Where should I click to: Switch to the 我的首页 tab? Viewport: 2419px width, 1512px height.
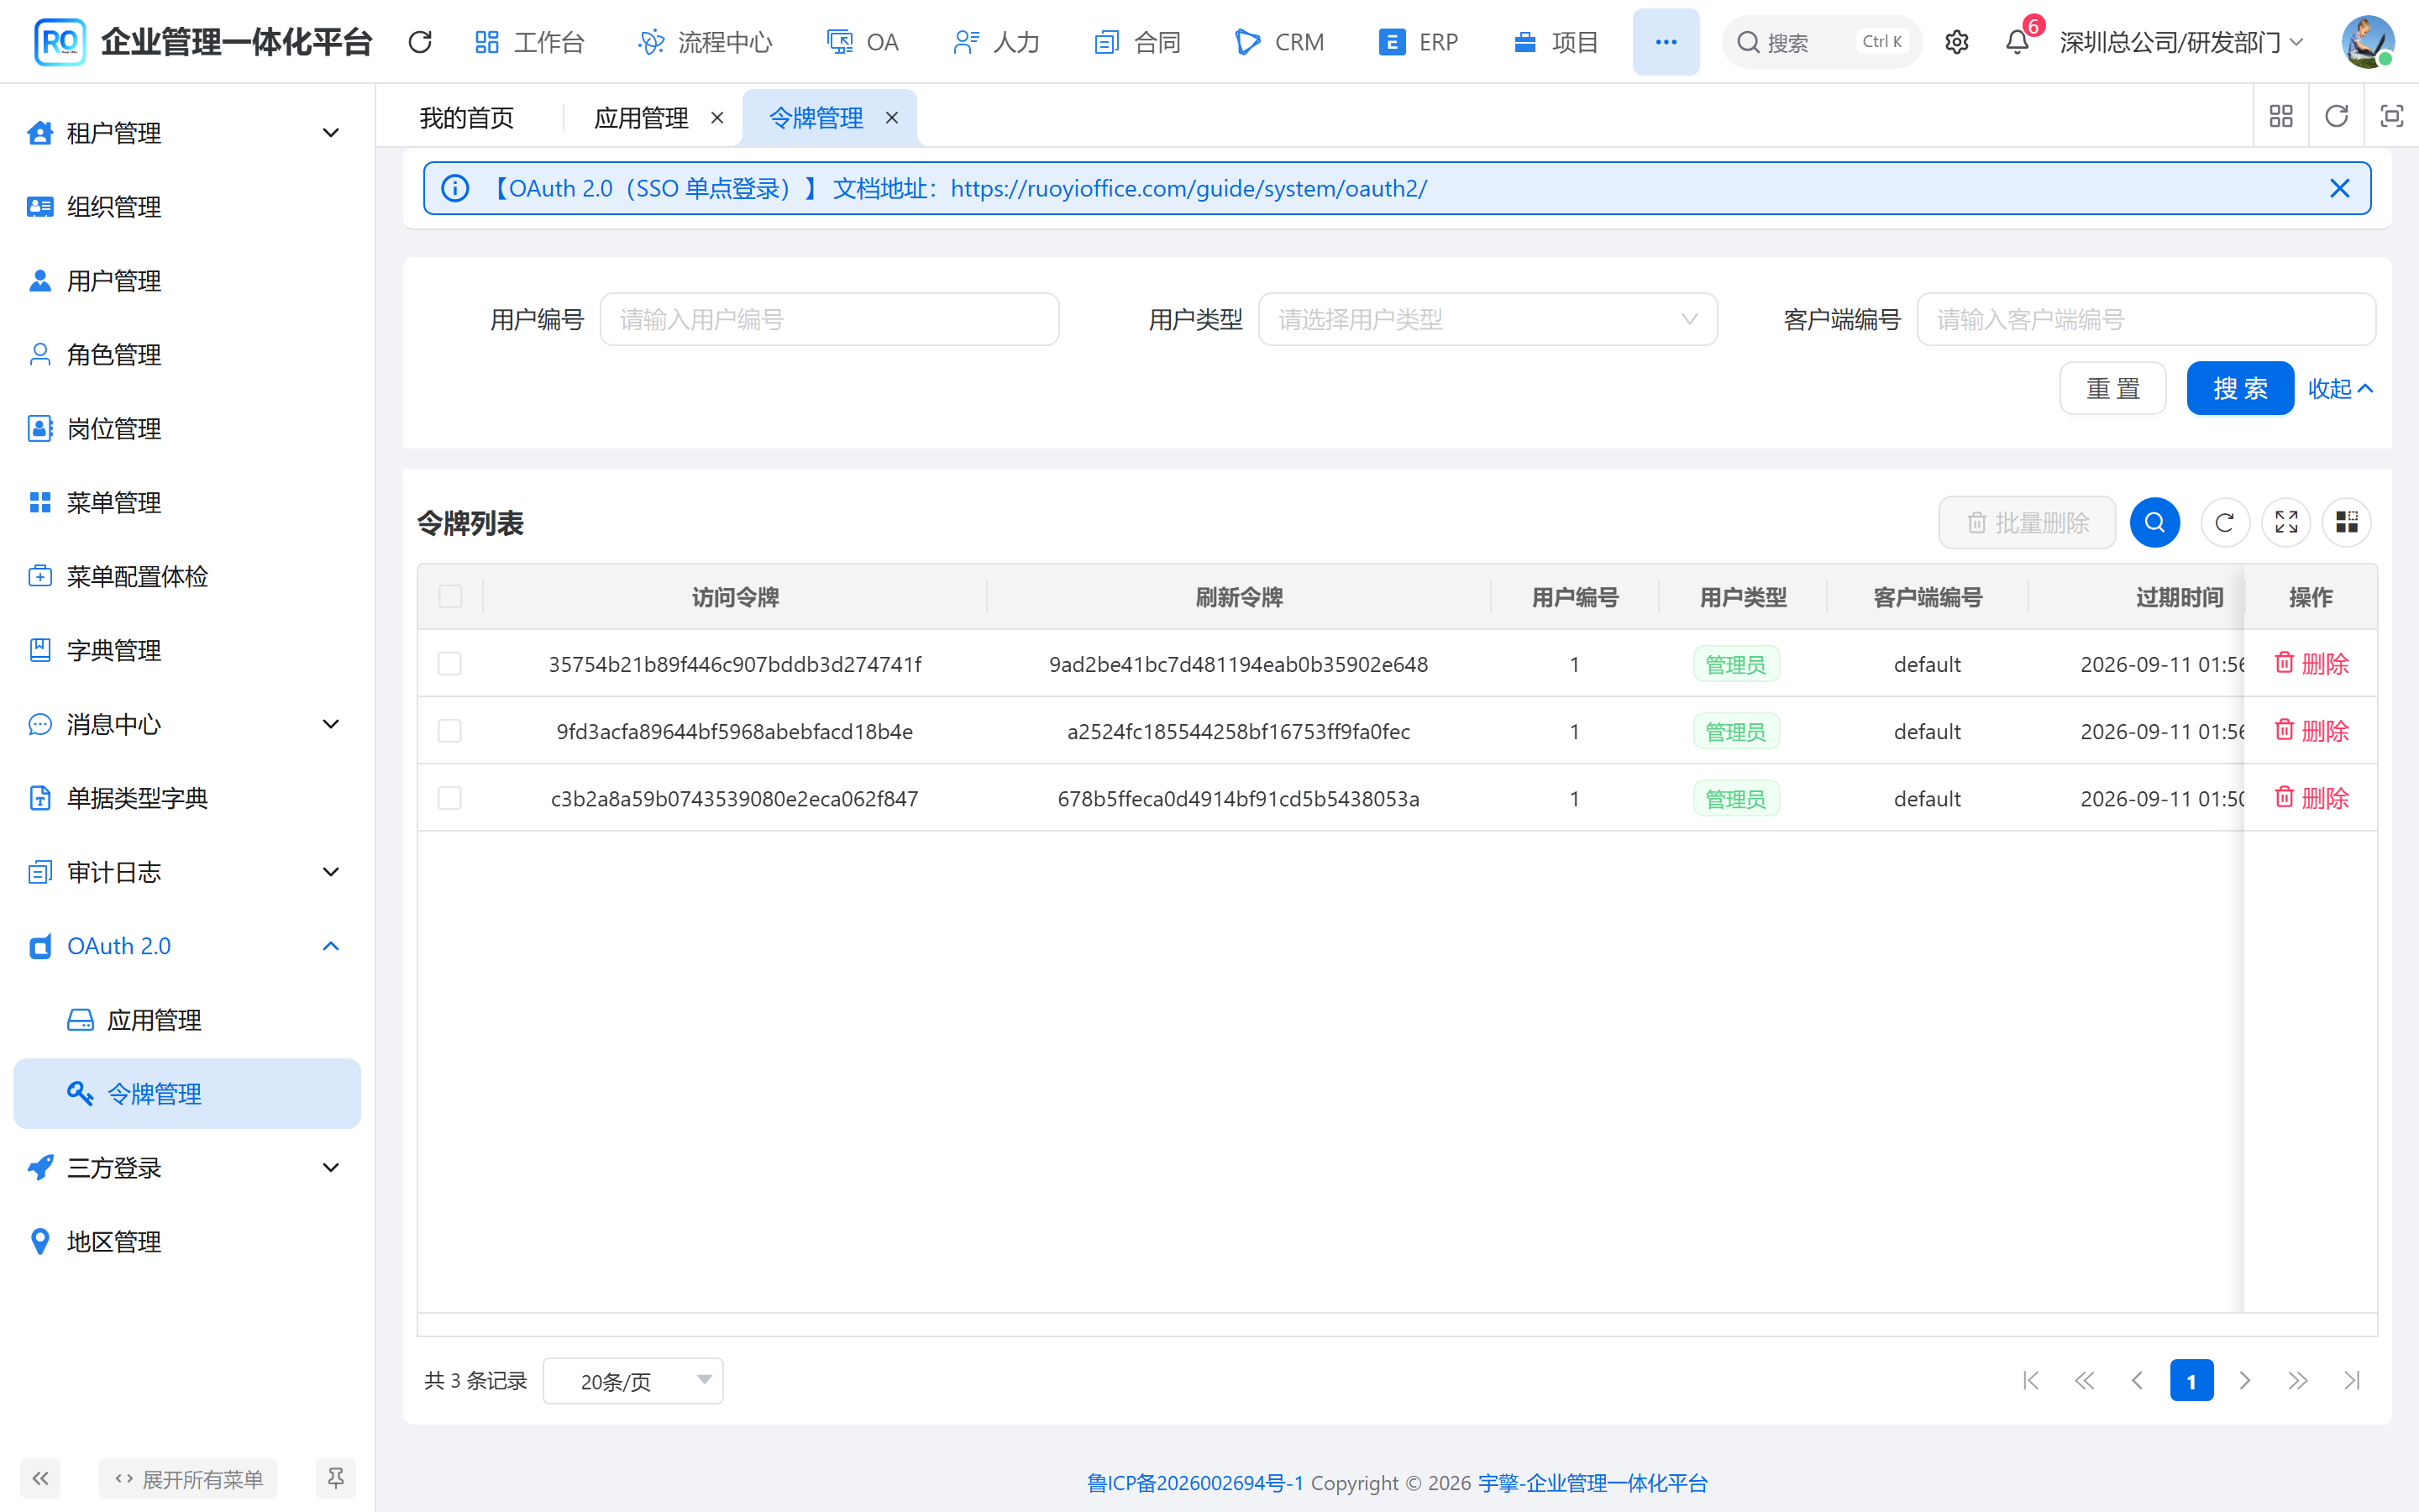(467, 118)
